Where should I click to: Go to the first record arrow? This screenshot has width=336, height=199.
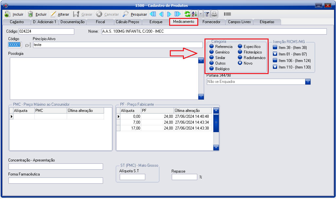click(153, 14)
